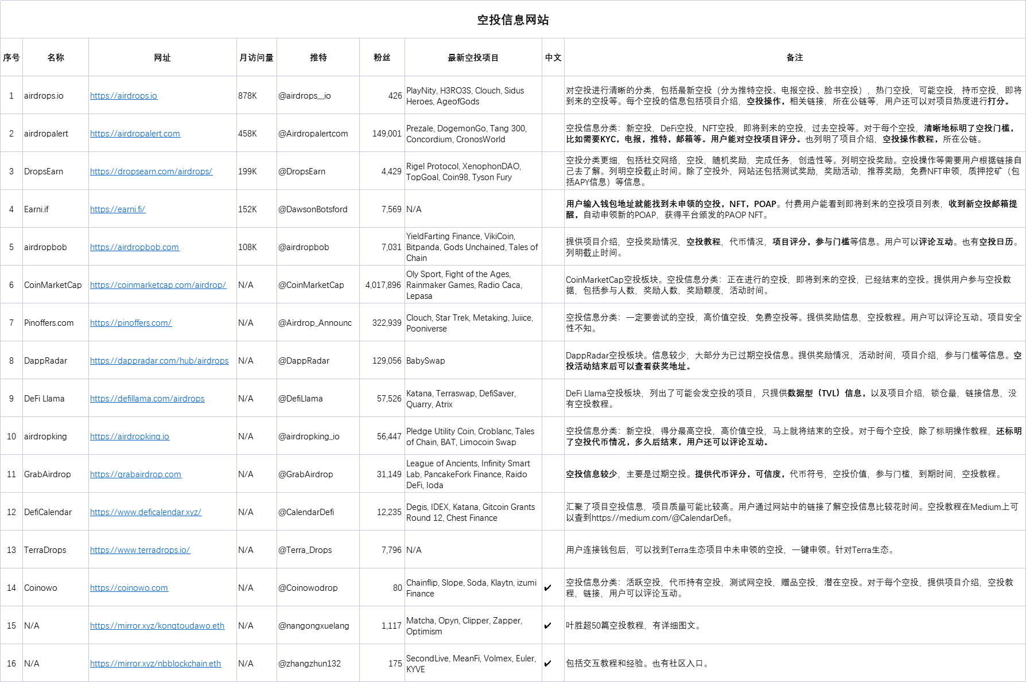The height and width of the screenshot is (682, 1026).
Task: Select the 最新空投项目 column header
Action: coord(473,57)
